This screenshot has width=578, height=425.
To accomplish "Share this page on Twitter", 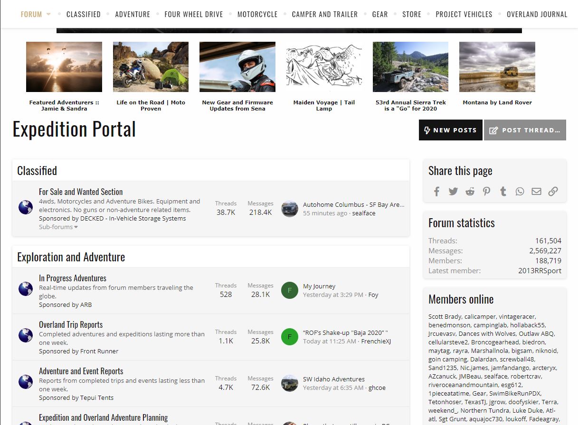I will tap(453, 191).
